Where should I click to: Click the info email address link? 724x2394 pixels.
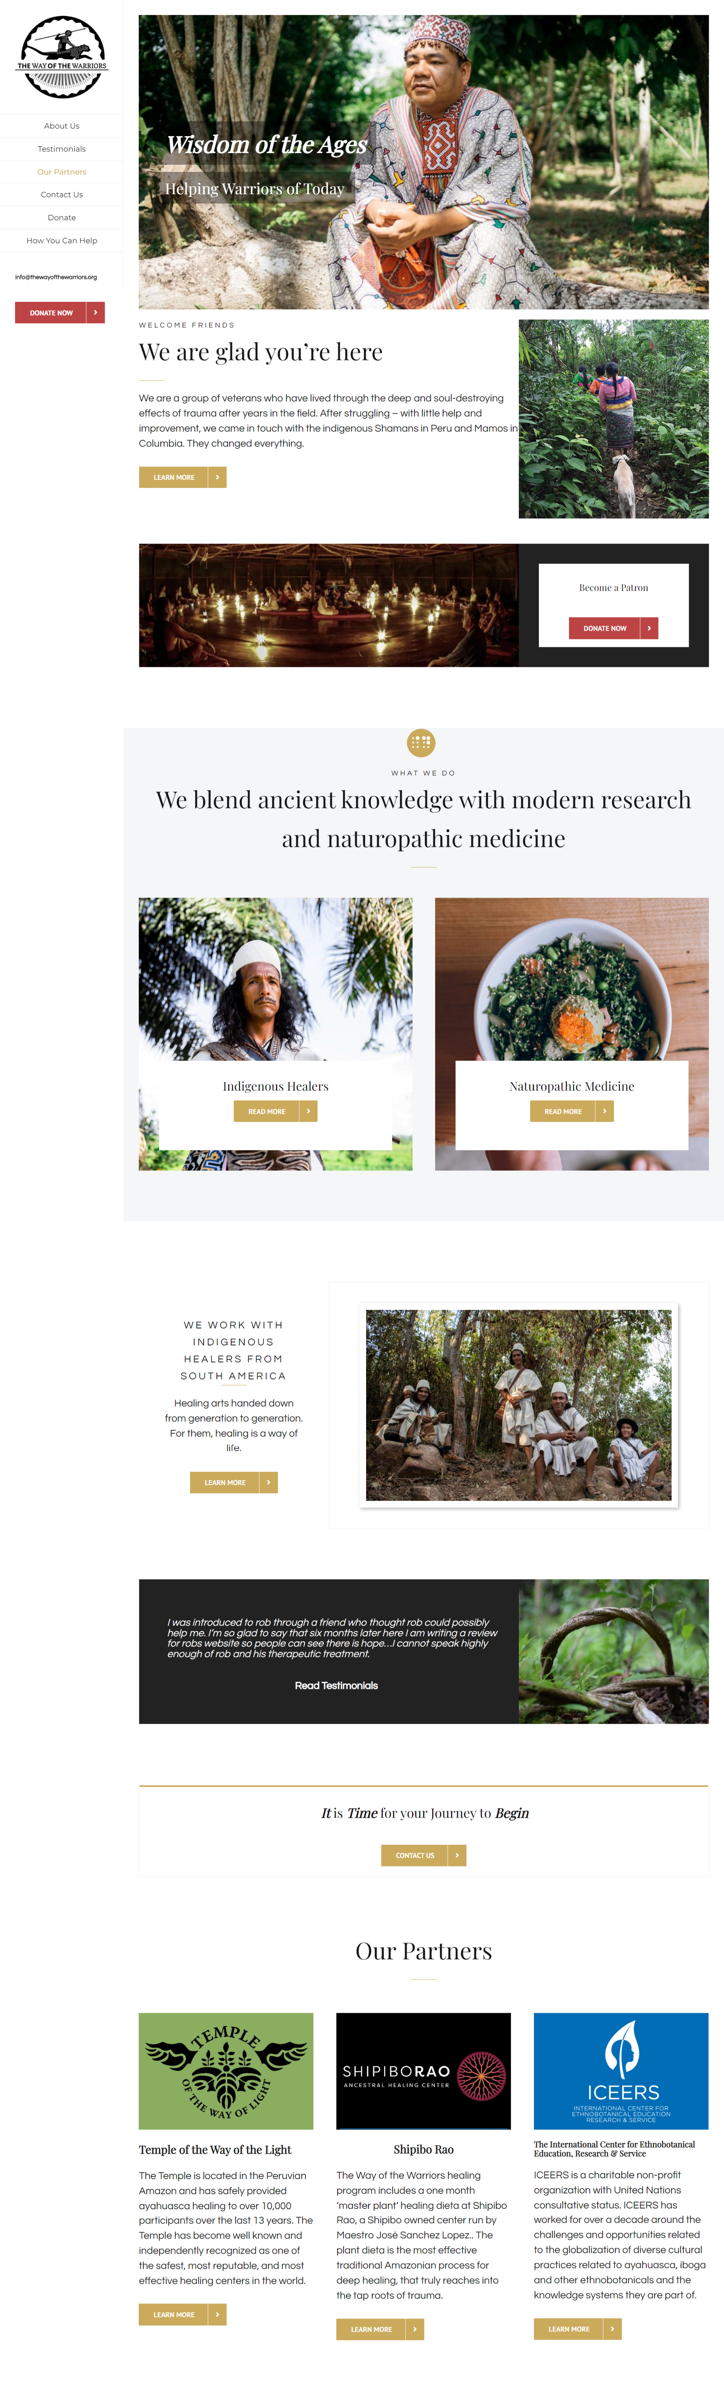click(x=56, y=277)
